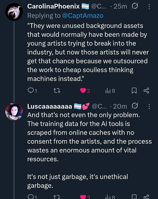Click the Grok icon on CarolinaPhoenix's tweet
Image resolution: width=158 pixels, height=199 pixels.
135,6
